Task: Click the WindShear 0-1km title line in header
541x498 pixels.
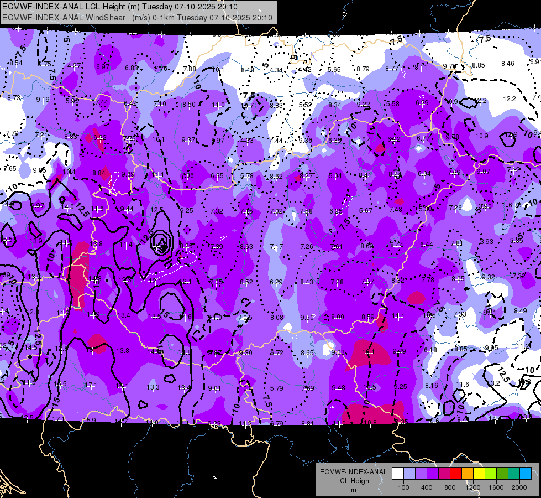Action: click(137, 18)
